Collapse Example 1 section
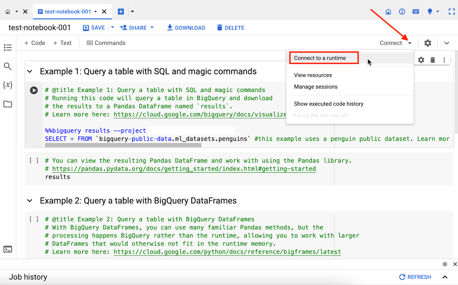Image resolution: width=458 pixels, height=285 pixels. [x=29, y=71]
